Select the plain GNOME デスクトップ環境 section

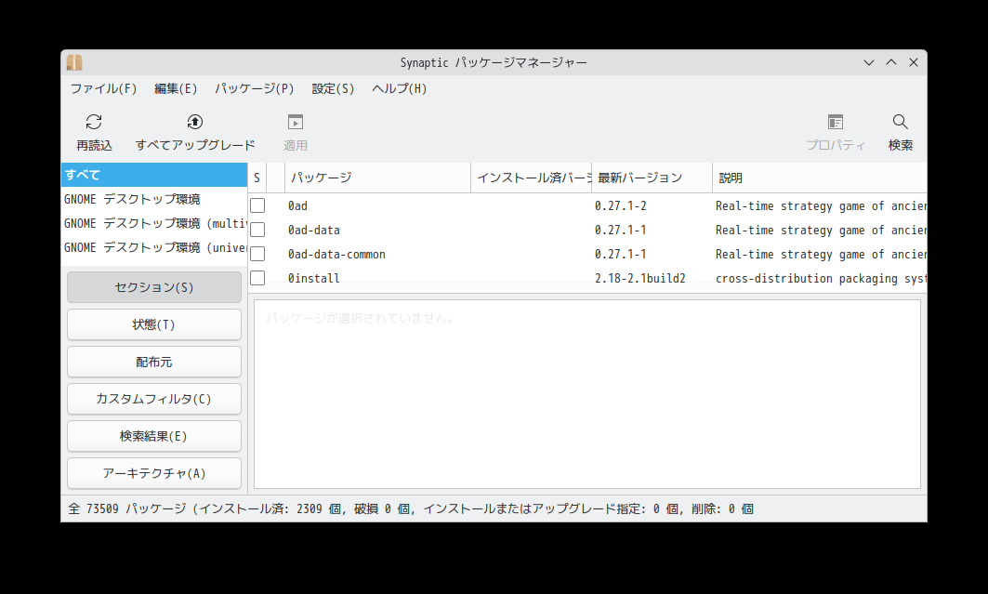(154, 199)
